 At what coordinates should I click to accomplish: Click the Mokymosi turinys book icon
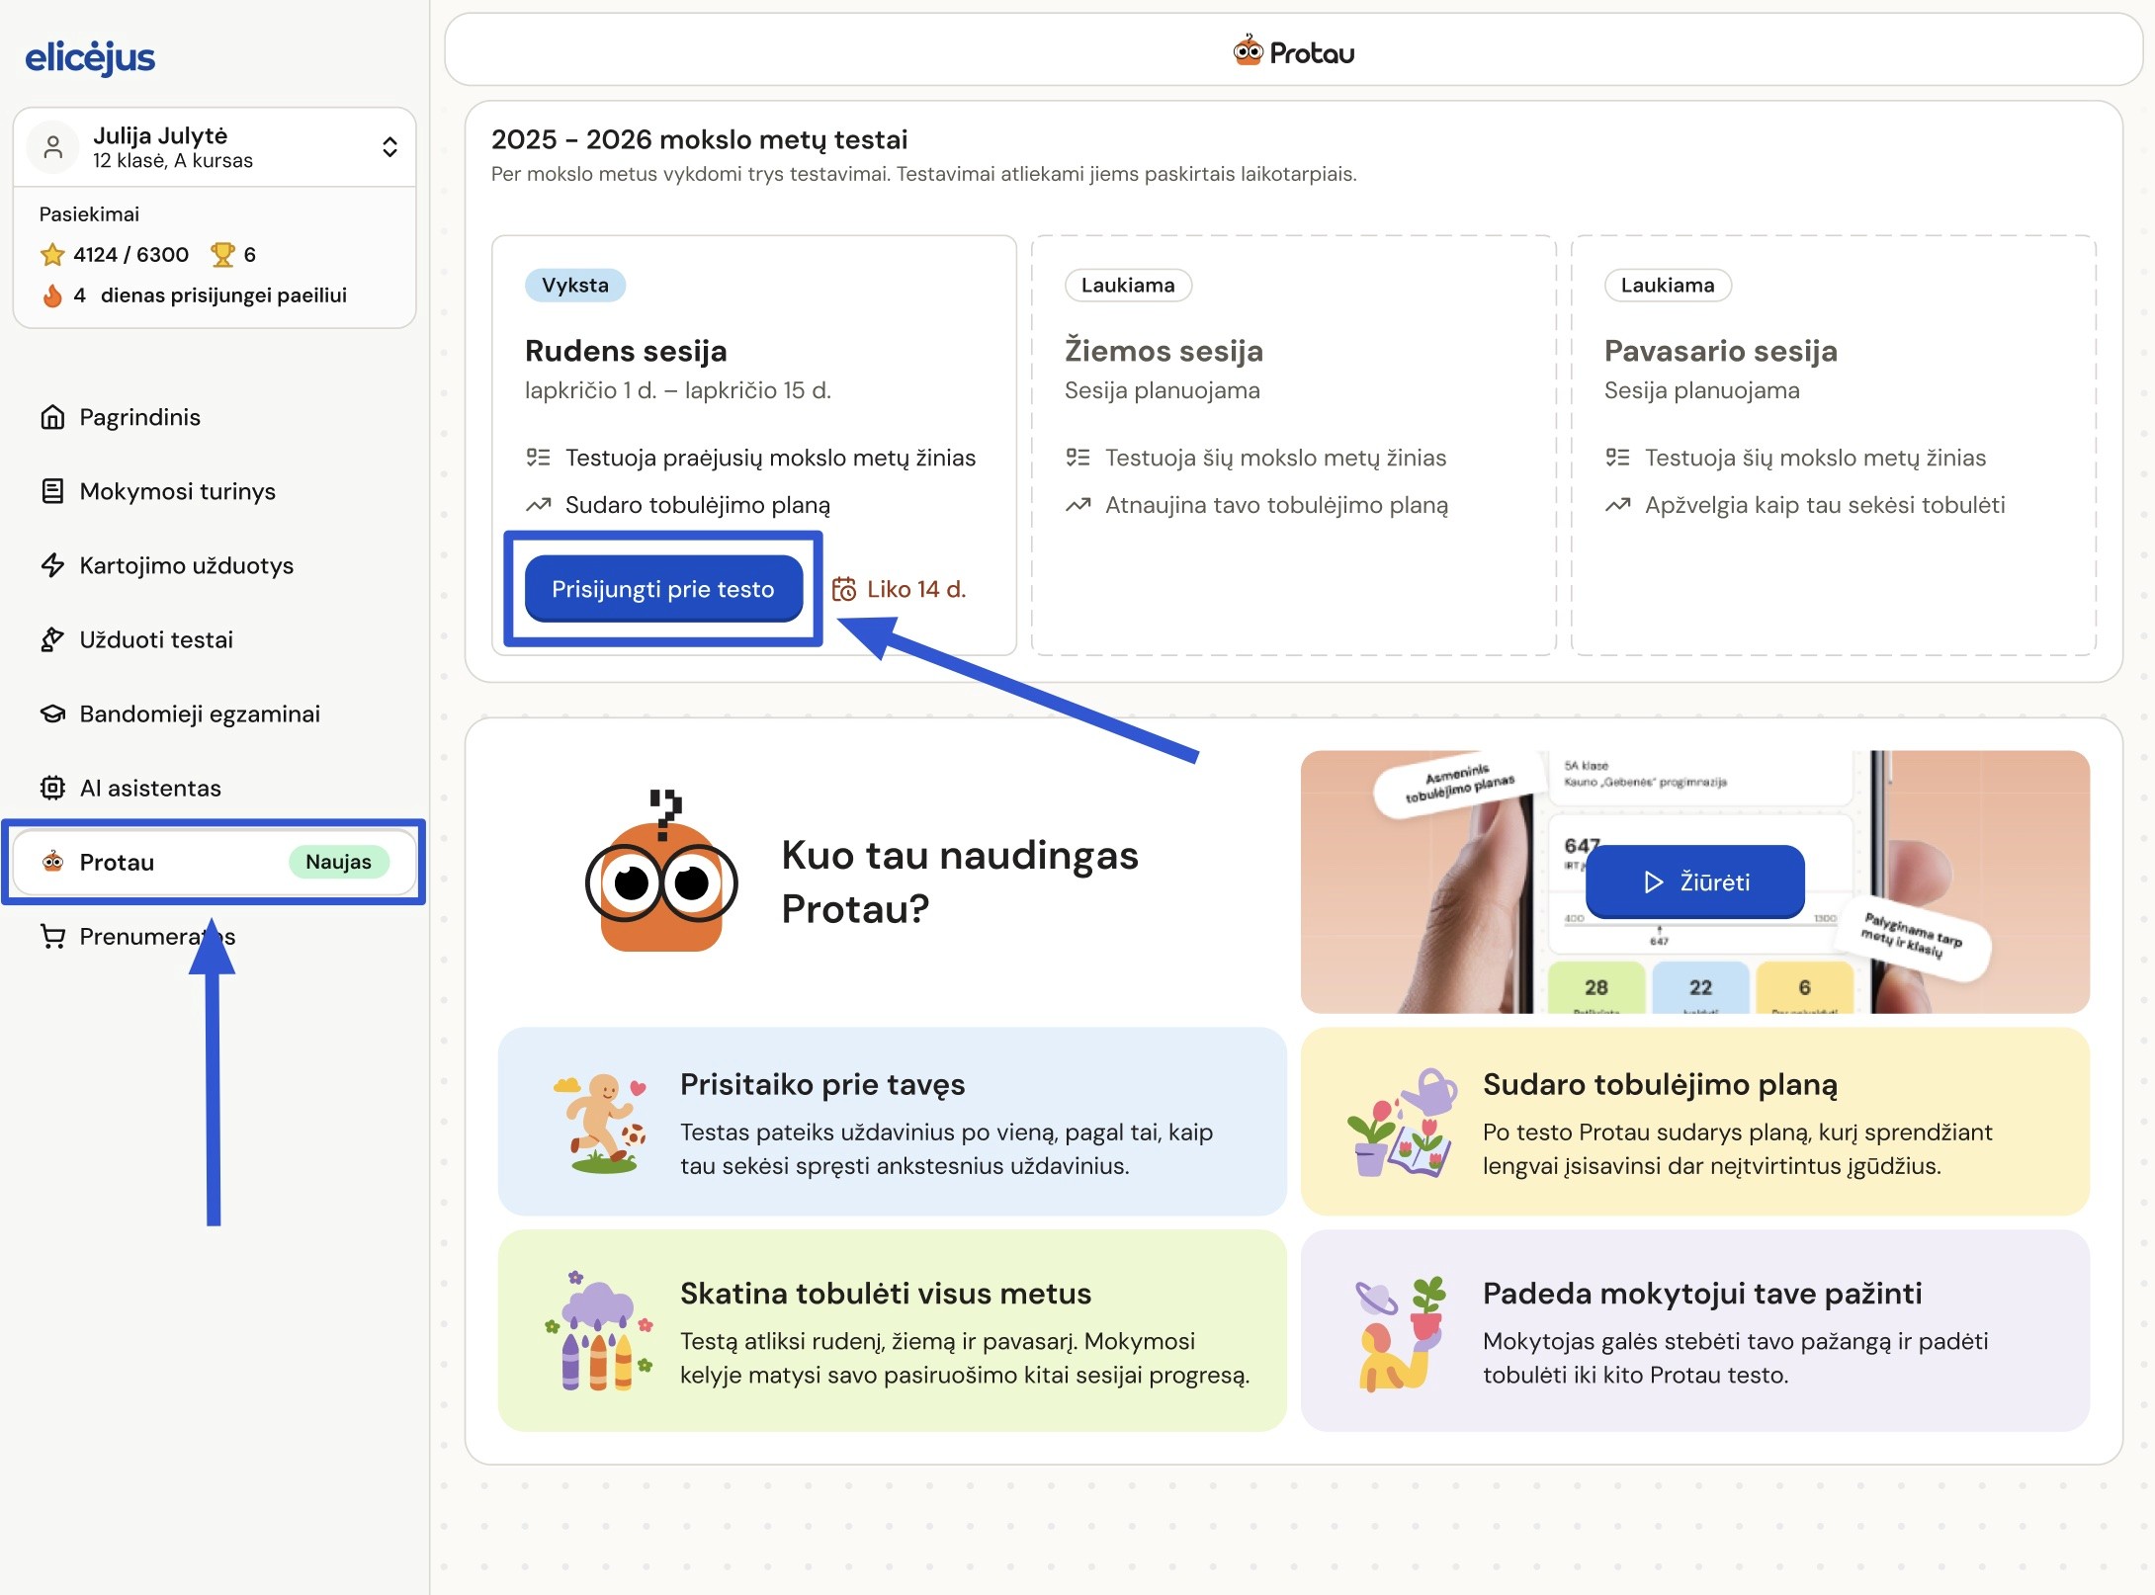52,491
